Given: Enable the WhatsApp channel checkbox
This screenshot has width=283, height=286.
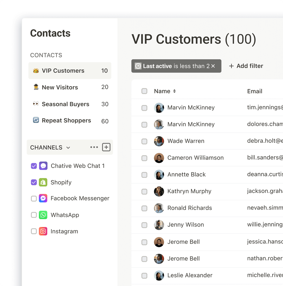Looking at the screenshot, I should (34, 215).
